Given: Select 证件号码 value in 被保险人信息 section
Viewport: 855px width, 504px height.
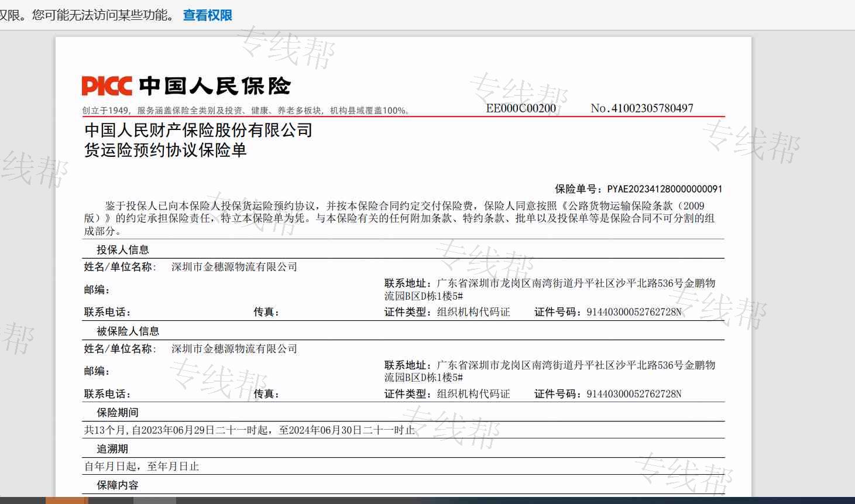Looking at the screenshot, I should (x=634, y=394).
